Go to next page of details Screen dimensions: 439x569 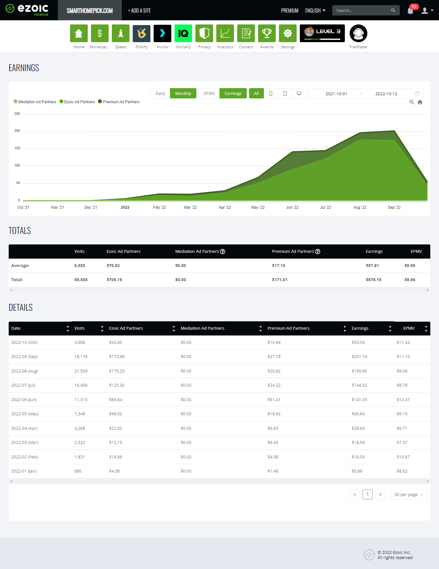click(381, 494)
